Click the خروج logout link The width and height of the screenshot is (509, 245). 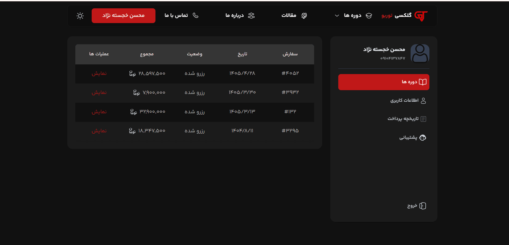tap(412, 206)
